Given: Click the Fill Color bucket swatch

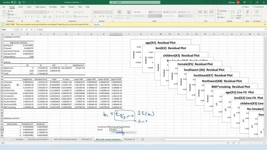Looking at the screenshot, I should 45,17.
